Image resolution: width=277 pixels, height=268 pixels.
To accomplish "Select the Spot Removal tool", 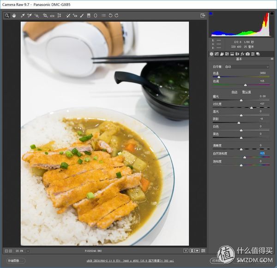I will [68, 16].
